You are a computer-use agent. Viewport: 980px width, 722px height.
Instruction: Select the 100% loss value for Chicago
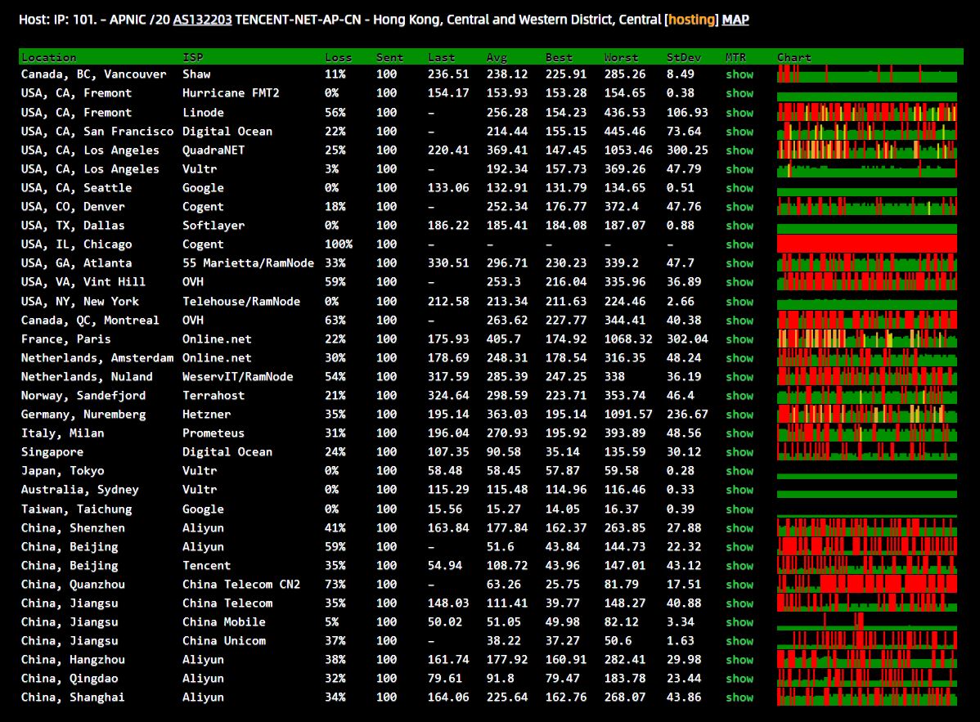click(x=338, y=244)
